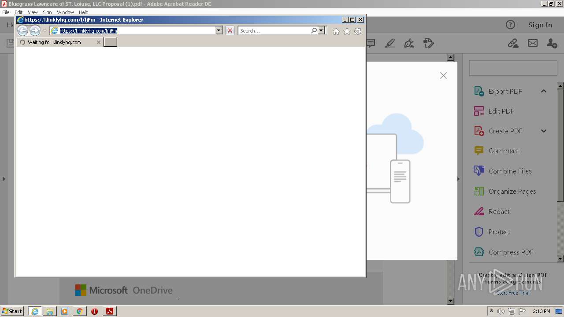This screenshot has height=317, width=564.
Task: Select the 'Waiting for l.linklyhq.com' tab
Action: [59, 42]
